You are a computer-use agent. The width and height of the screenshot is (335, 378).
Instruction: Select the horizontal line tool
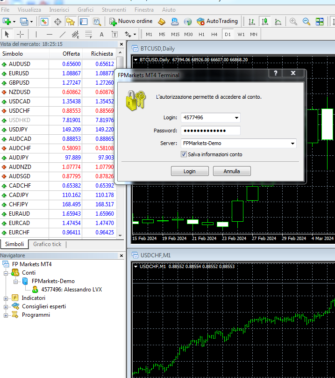tap(50, 34)
